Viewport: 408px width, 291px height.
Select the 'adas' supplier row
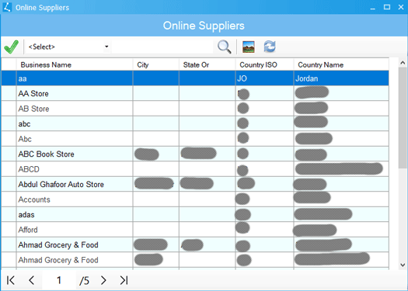pyautogui.click(x=195, y=214)
